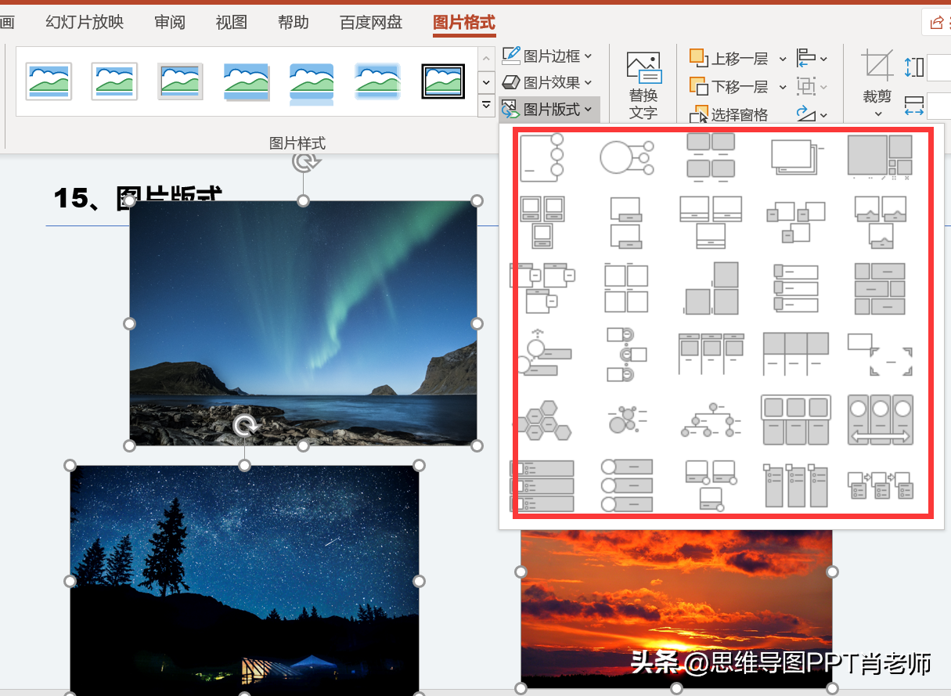This screenshot has width=951, height=696.
Task: Select three stacked list bars layout in last row
Action: [542, 486]
